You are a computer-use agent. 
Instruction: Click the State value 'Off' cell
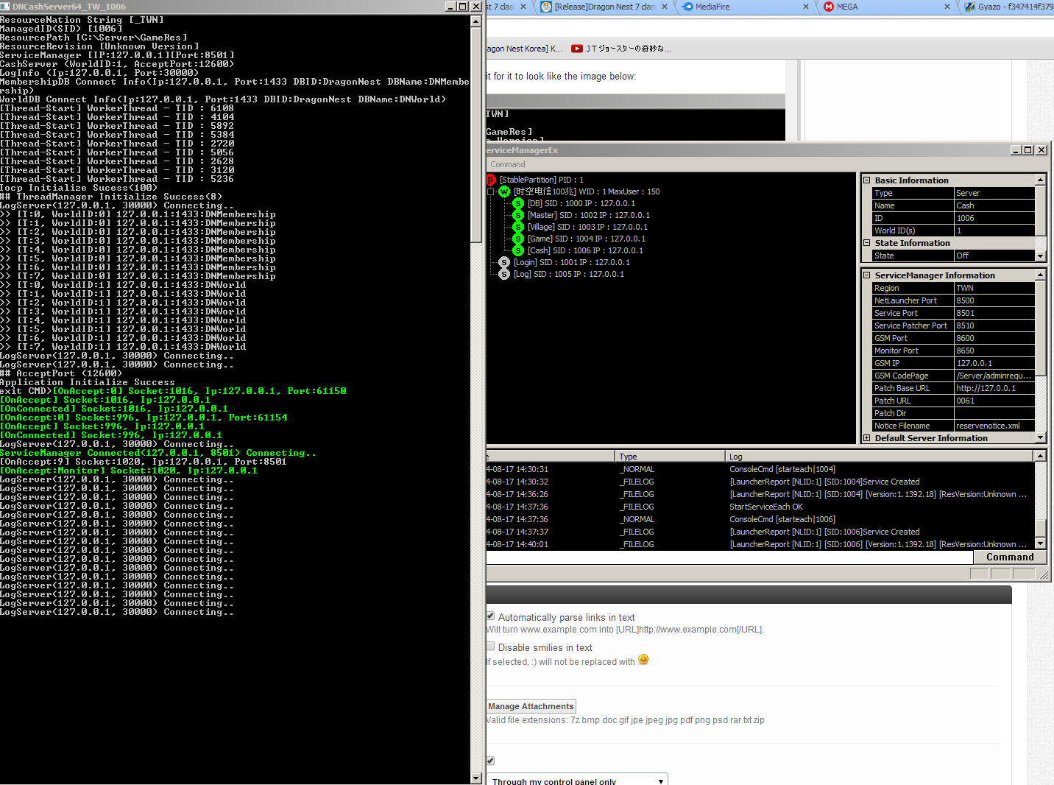pos(994,256)
